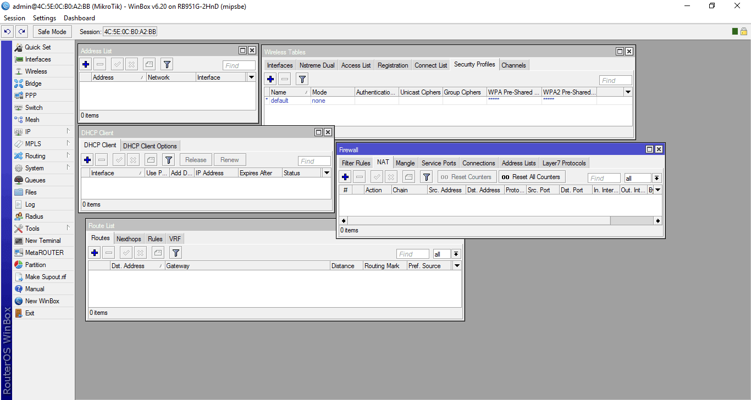Click the Renew button in DHCP Client
Viewport: 751px width, 400px height.
[x=229, y=159]
